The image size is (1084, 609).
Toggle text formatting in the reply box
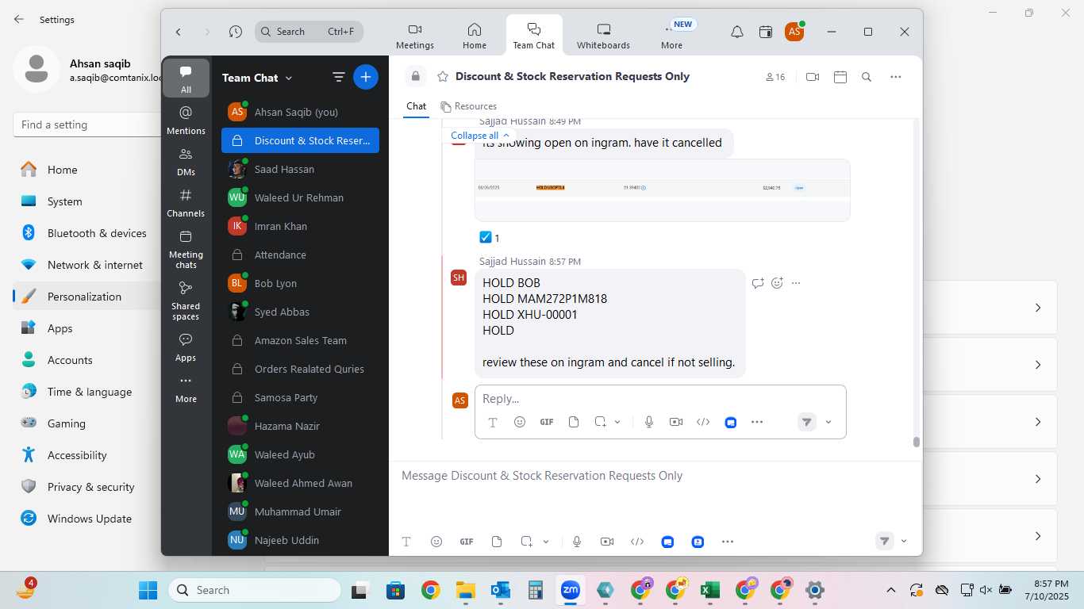[493, 422]
